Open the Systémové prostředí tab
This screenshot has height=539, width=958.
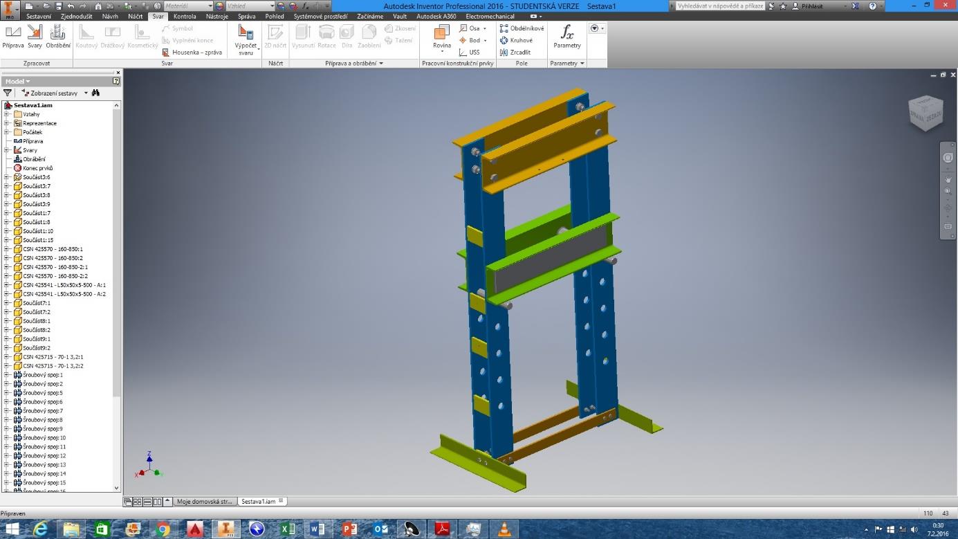pyautogui.click(x=320, y=16)
